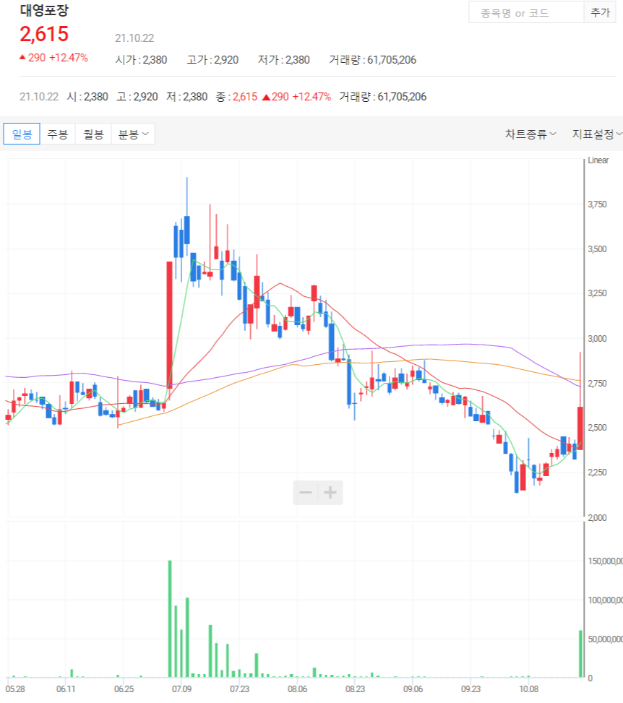
Task: Click the 2,250 price axis label
Action: tap(597, 473)
